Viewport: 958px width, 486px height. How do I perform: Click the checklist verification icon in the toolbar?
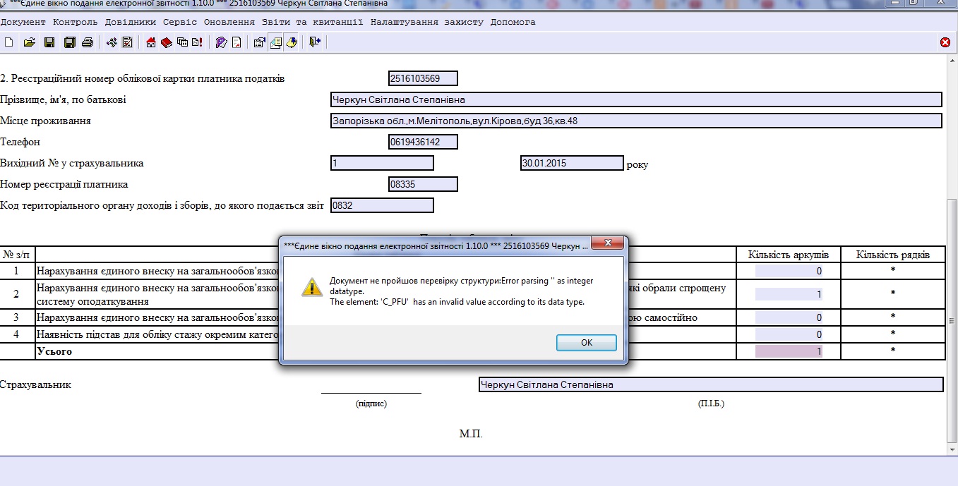[128, 42]
